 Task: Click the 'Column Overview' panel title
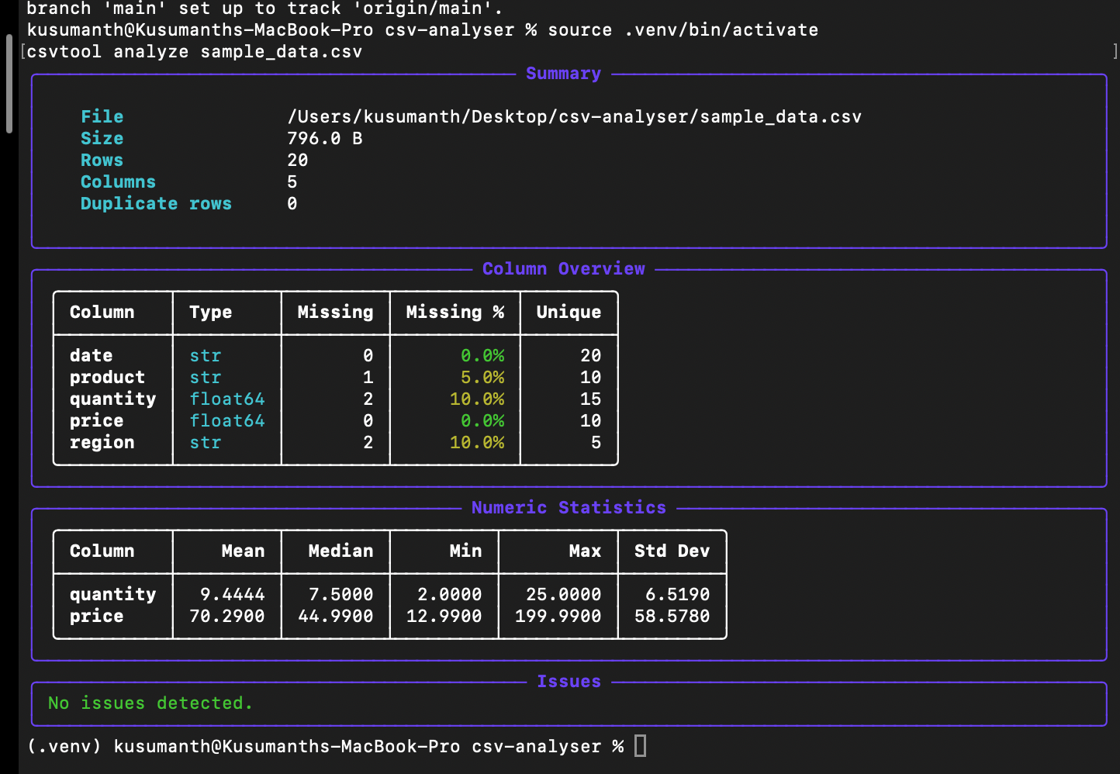[x=564, y=269]
